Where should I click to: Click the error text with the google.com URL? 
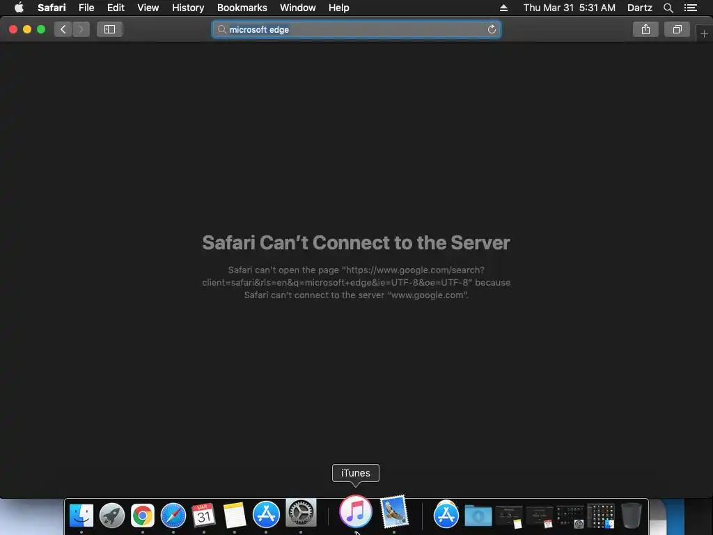[x=356, y=283]
